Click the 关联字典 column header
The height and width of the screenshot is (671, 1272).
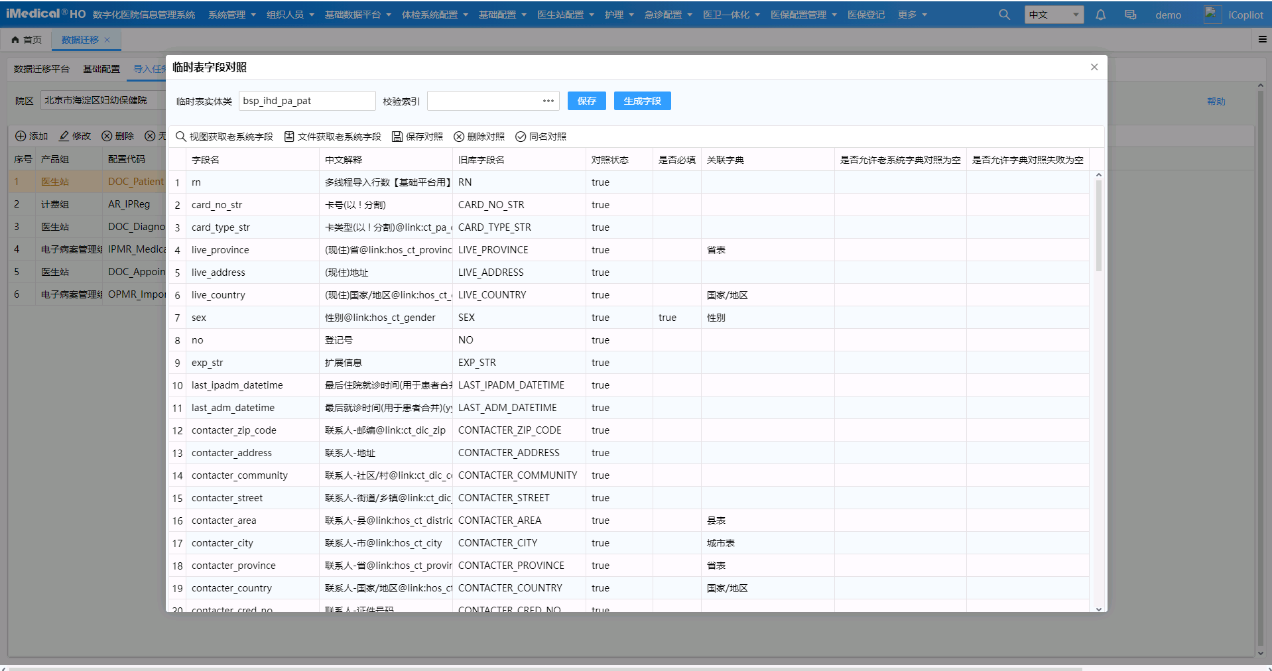(767, 160)
